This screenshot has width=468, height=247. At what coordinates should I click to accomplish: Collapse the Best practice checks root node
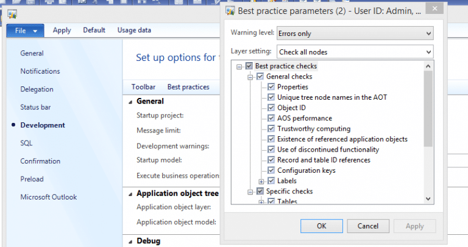click(x=239, y=66)
